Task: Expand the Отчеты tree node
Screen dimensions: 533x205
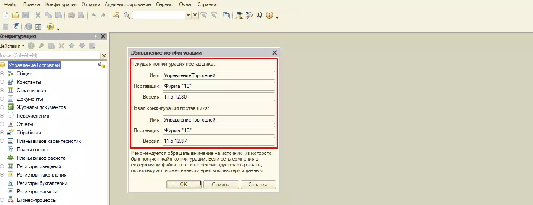Action: (2, 124)
